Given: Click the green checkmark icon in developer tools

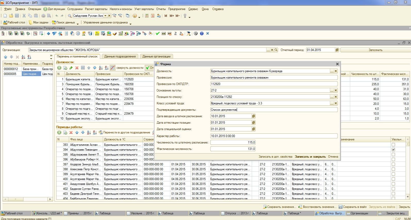Looking at the screenshot, I should click(x=157, y=33).
